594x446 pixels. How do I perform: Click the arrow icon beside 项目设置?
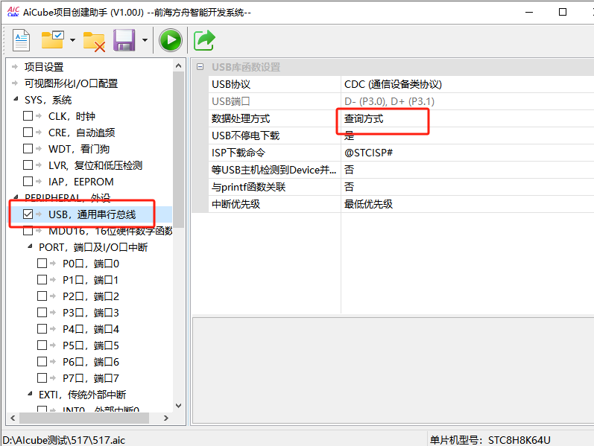click(x=15, y=67)
